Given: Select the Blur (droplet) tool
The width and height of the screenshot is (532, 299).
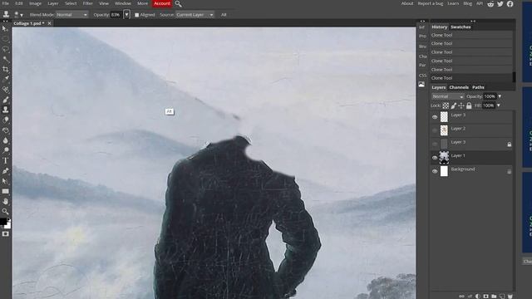Looking at the screenshot, I should [5, 140].
